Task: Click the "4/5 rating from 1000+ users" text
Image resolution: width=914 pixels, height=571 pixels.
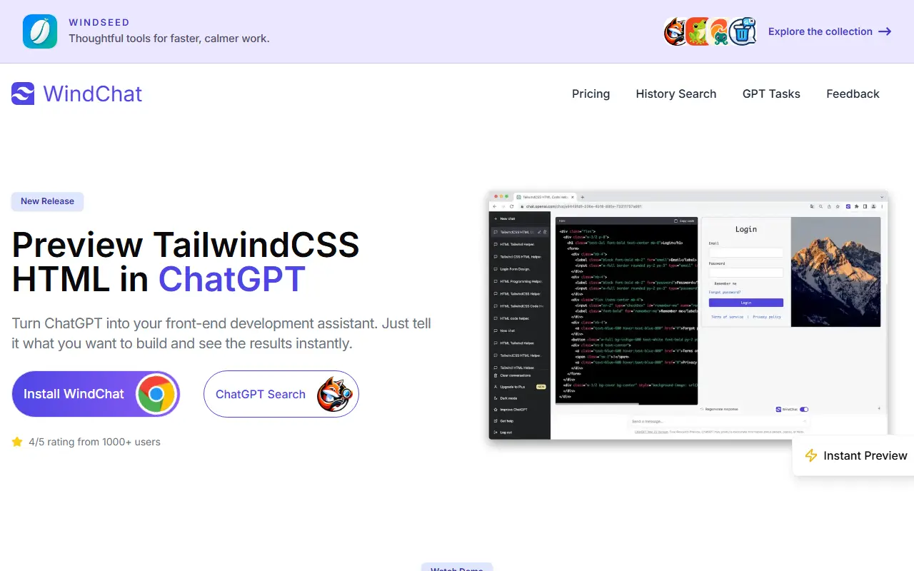Action: [94, 442]
